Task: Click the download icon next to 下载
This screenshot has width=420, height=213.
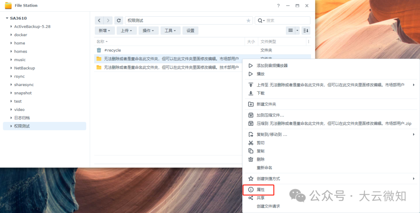Action: pos(251,93)
